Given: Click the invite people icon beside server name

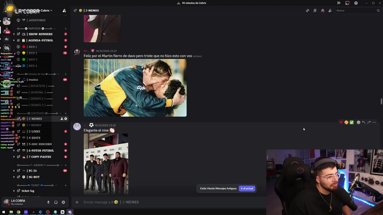Looking at the screenshot, I should (x=64, y=10).
